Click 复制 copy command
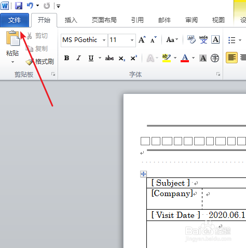This screenshot has width=246, height=248. point(37,49)
